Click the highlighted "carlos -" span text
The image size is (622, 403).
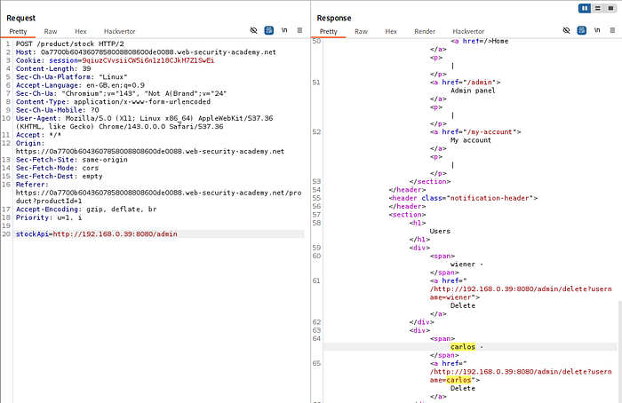466,347
